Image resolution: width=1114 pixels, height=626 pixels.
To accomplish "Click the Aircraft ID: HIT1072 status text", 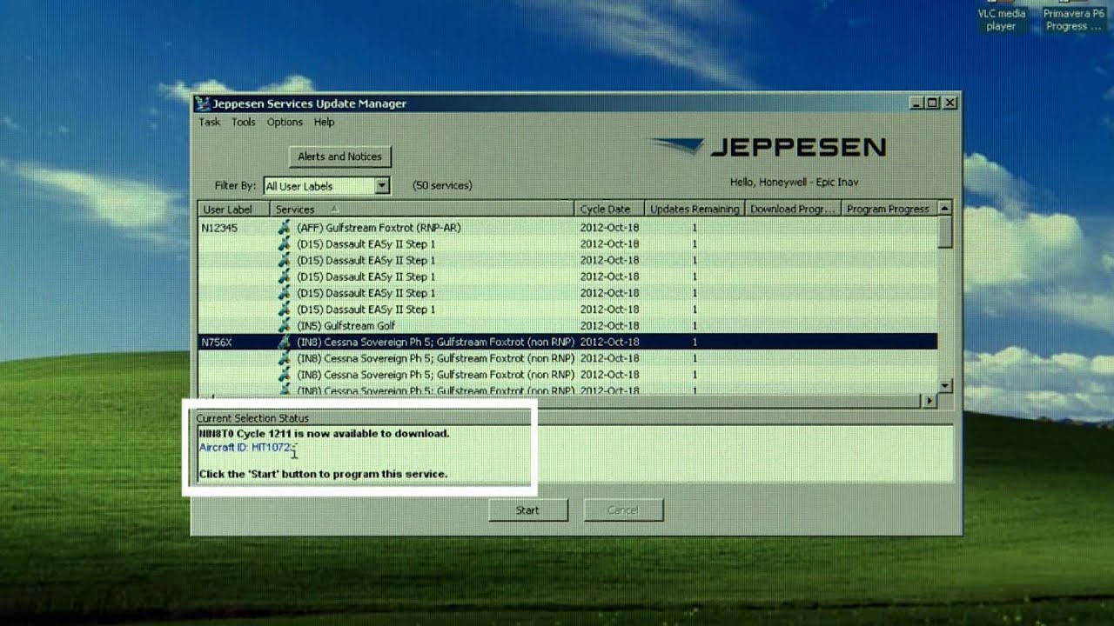I will [x=247, y=448].
